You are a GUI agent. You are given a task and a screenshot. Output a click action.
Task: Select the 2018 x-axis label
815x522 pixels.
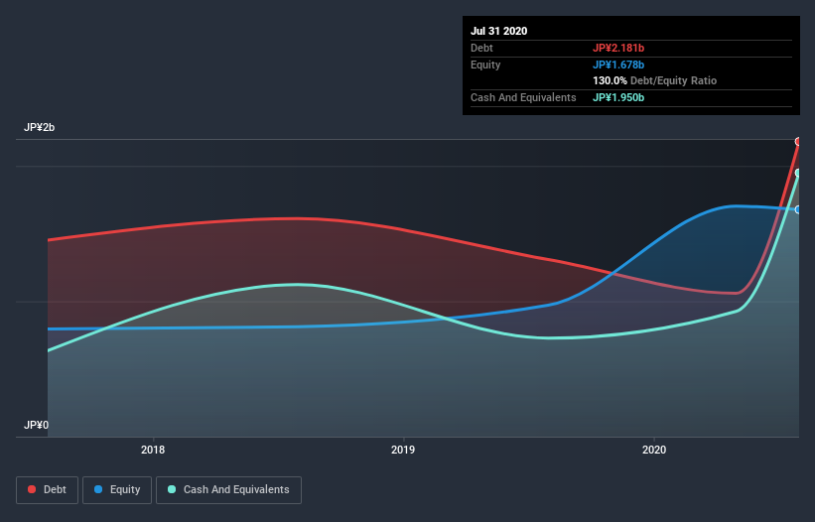click(x=153, y=450)
